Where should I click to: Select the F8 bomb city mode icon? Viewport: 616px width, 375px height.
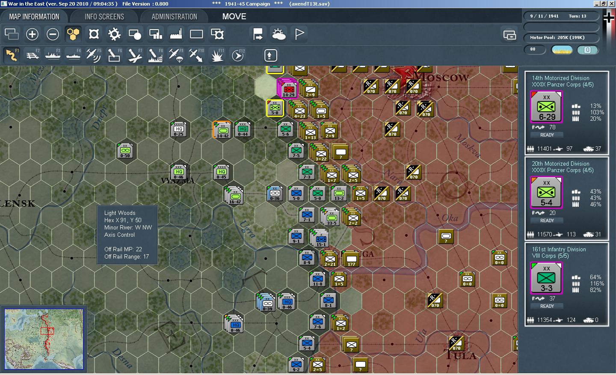pos(155,55)
